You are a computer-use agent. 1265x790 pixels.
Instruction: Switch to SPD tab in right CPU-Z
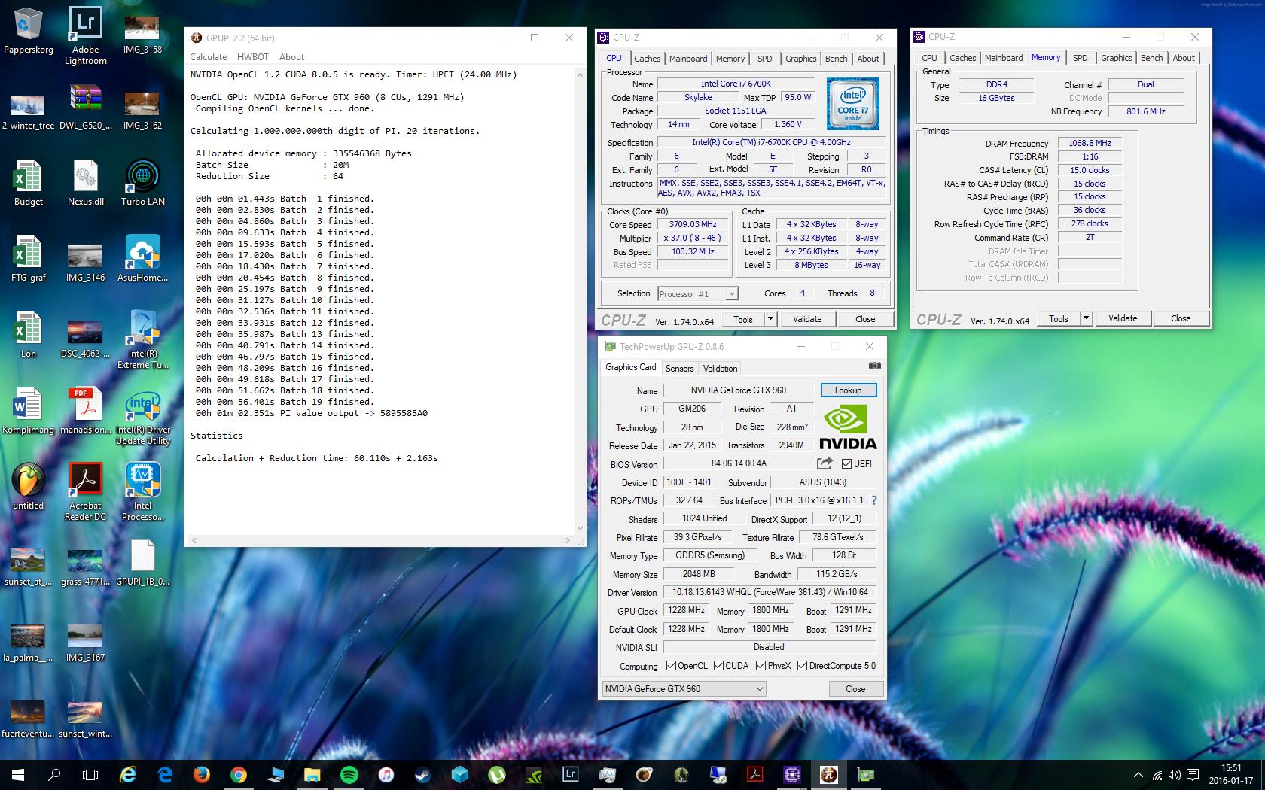[x=1080, y=58]
